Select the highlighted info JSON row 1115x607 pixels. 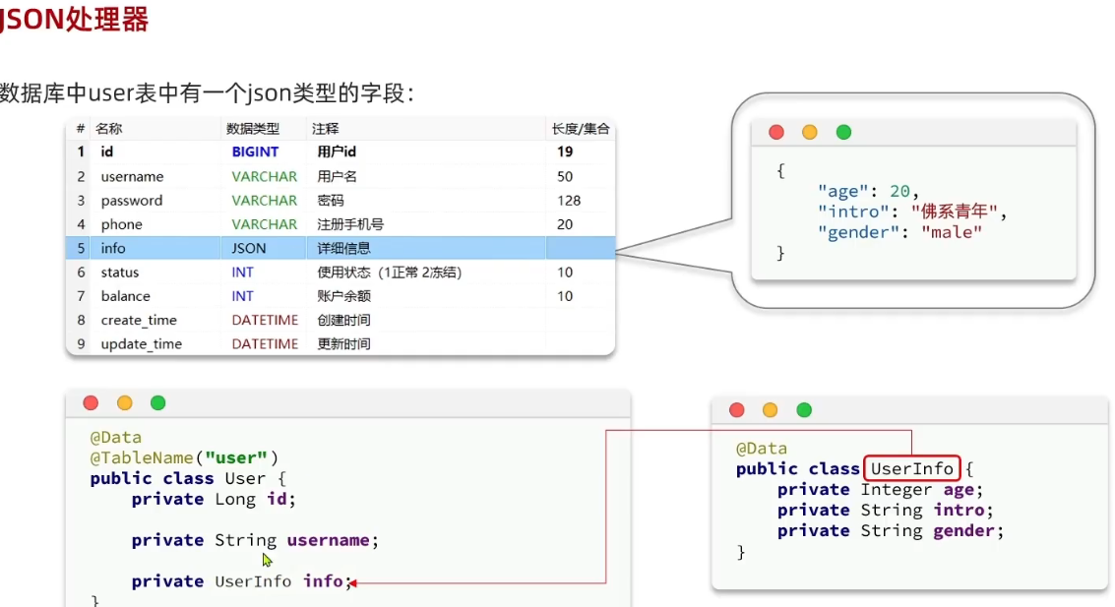click(x=340, y=248)
